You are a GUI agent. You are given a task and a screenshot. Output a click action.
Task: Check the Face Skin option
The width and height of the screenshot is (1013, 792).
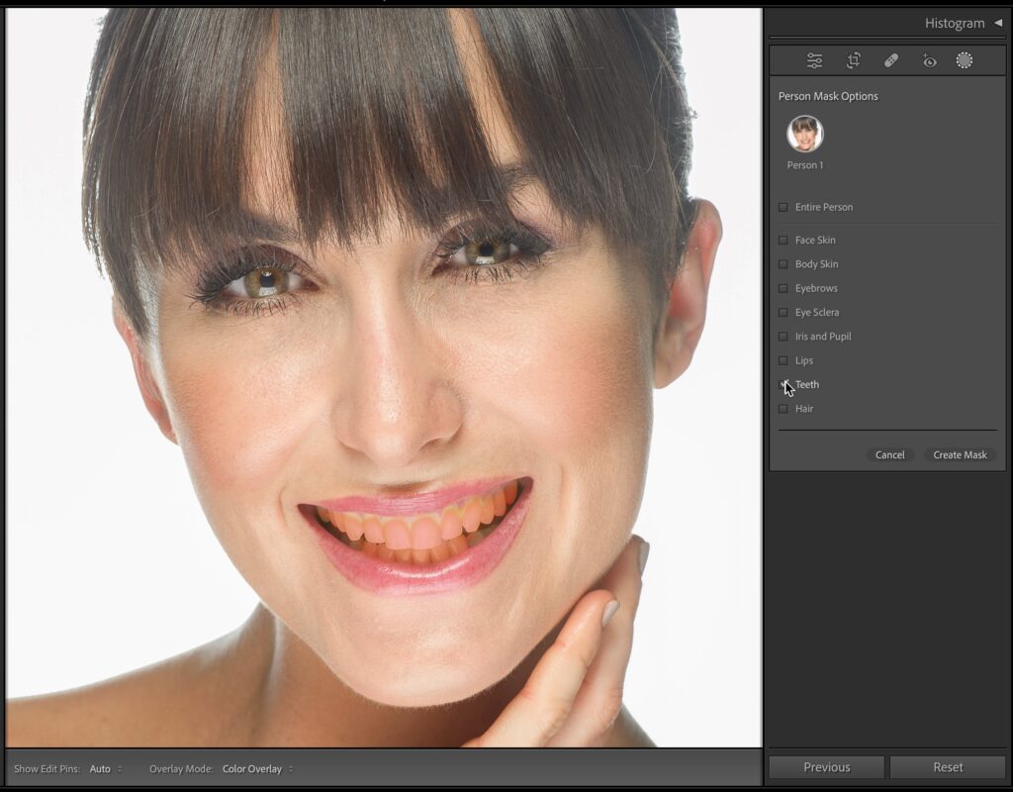[x=783, y=240]
